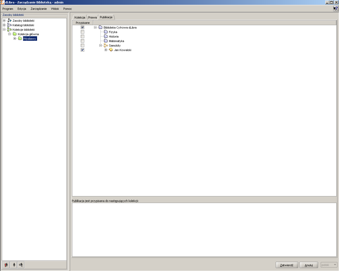This screenshot has height=271, width=339.
Task: Click the Zasoby biblioteki tree node icon
Action: pos(10,21)
